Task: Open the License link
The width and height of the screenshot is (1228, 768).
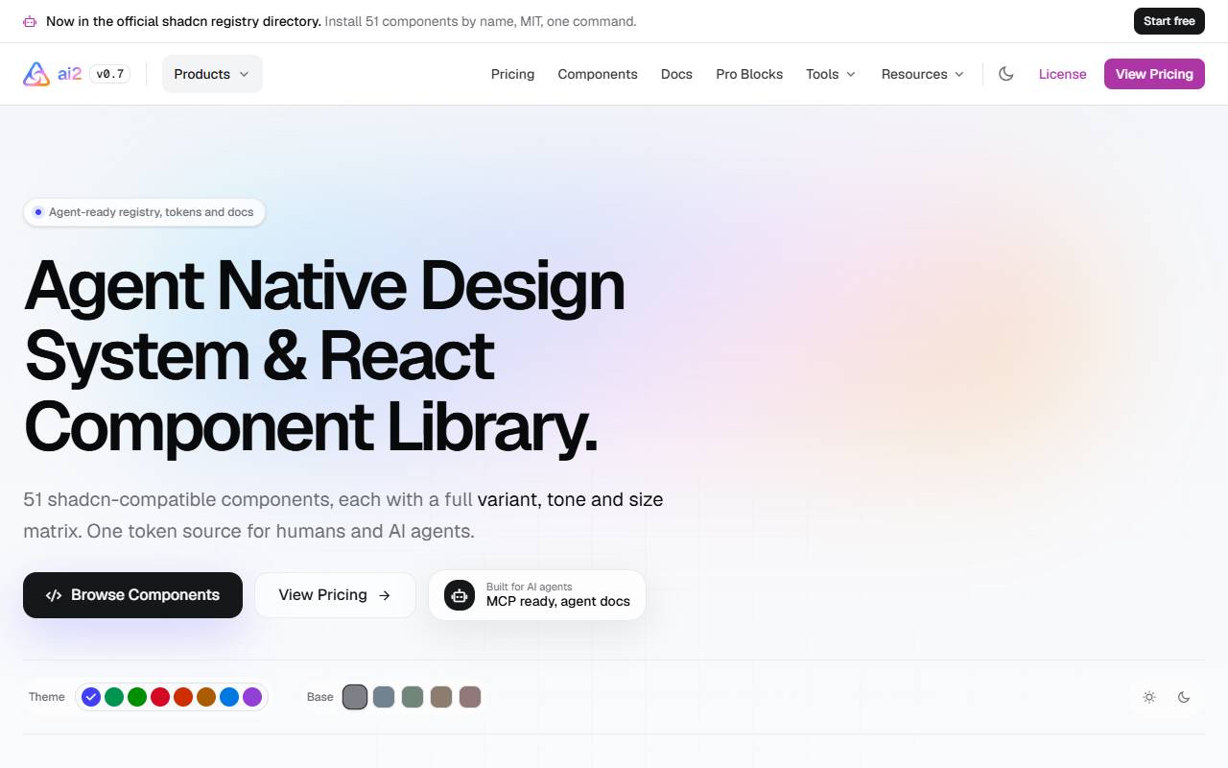Action: [1063, 74]
